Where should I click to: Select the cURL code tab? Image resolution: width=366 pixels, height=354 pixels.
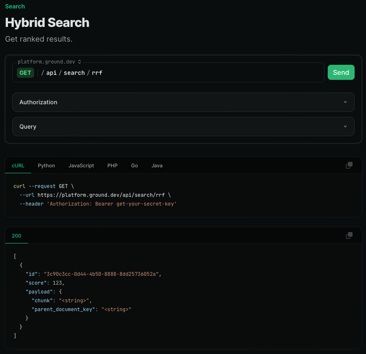coord(18,166)
